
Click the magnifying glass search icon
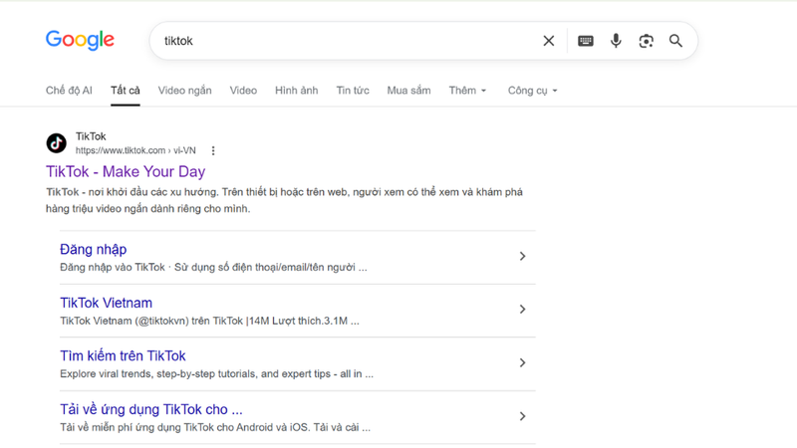click(675, 41)
